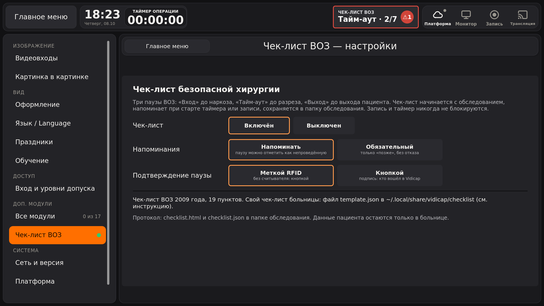Screen dimensions: 544x306
Task: Click the green status dot on Чек-лист ВОЗ
Action: tap(99, 235)
